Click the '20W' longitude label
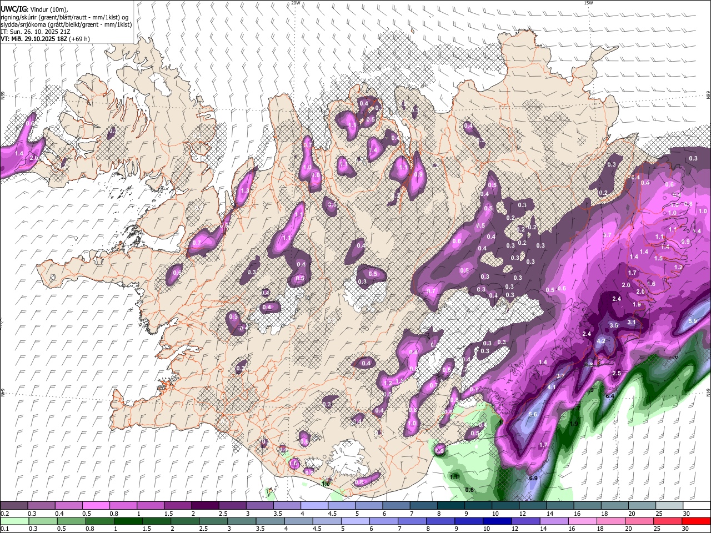The image size is (711, 533). [296, 3]
